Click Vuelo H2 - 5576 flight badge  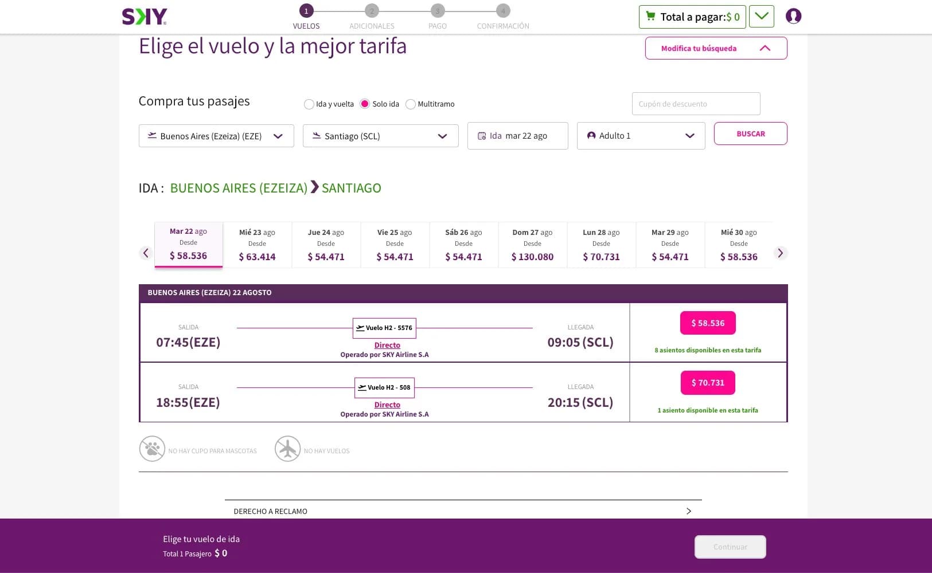(384, 328)
